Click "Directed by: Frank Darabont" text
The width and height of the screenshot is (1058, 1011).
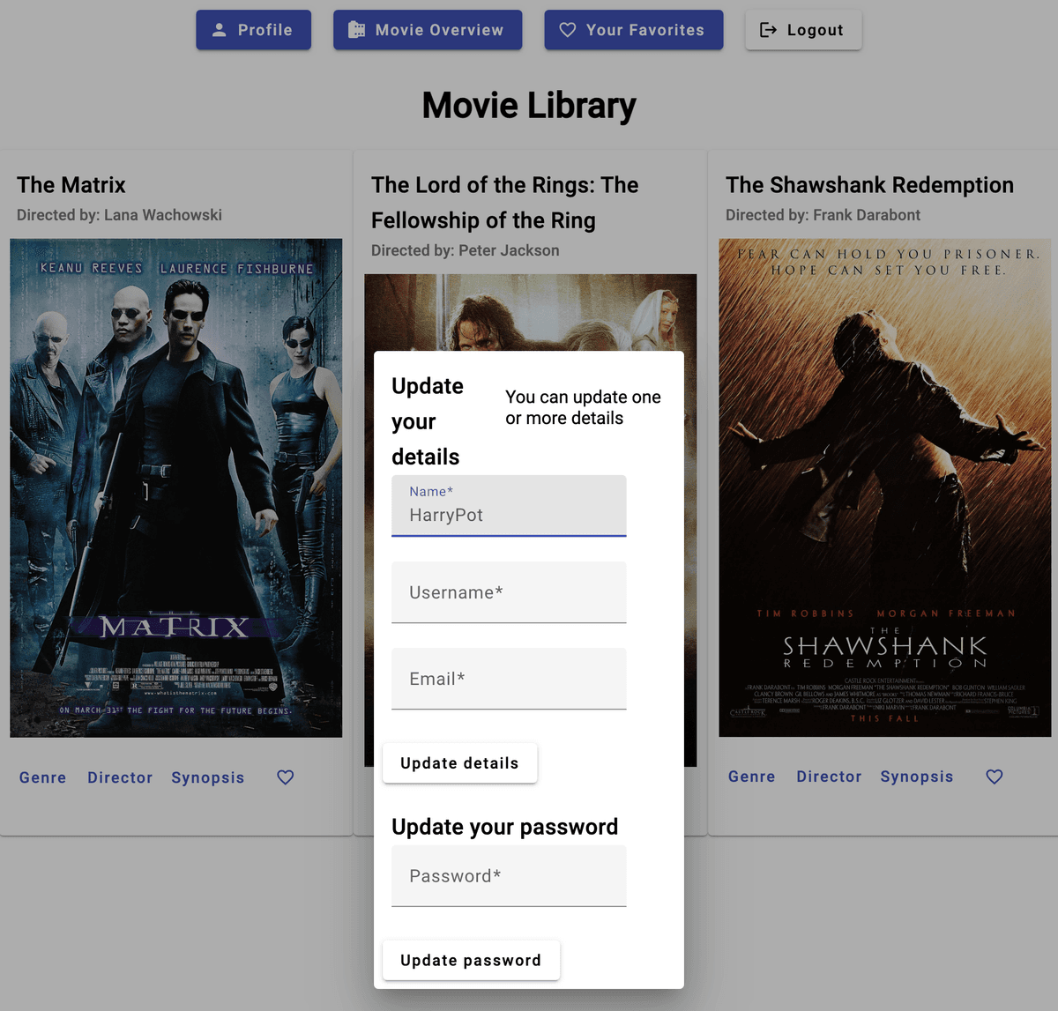click(x=823, y=215)
